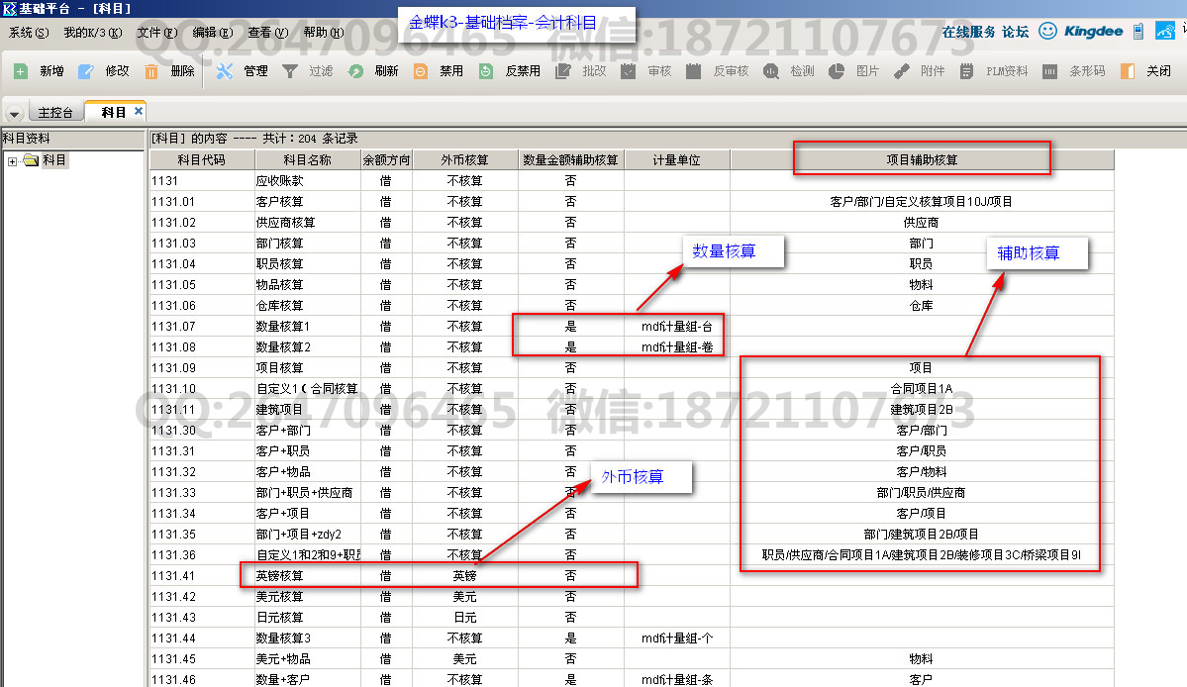This screenshot has width=1187, height=687.
Task: Click the 禁用 (Disable) toolbar icon
Action: (x=421, y=71)
